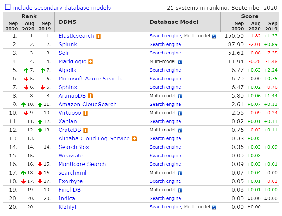Open the Microsoft Azure Search link
This screenshot has width=282, height=216.
(x=90, y=79)
